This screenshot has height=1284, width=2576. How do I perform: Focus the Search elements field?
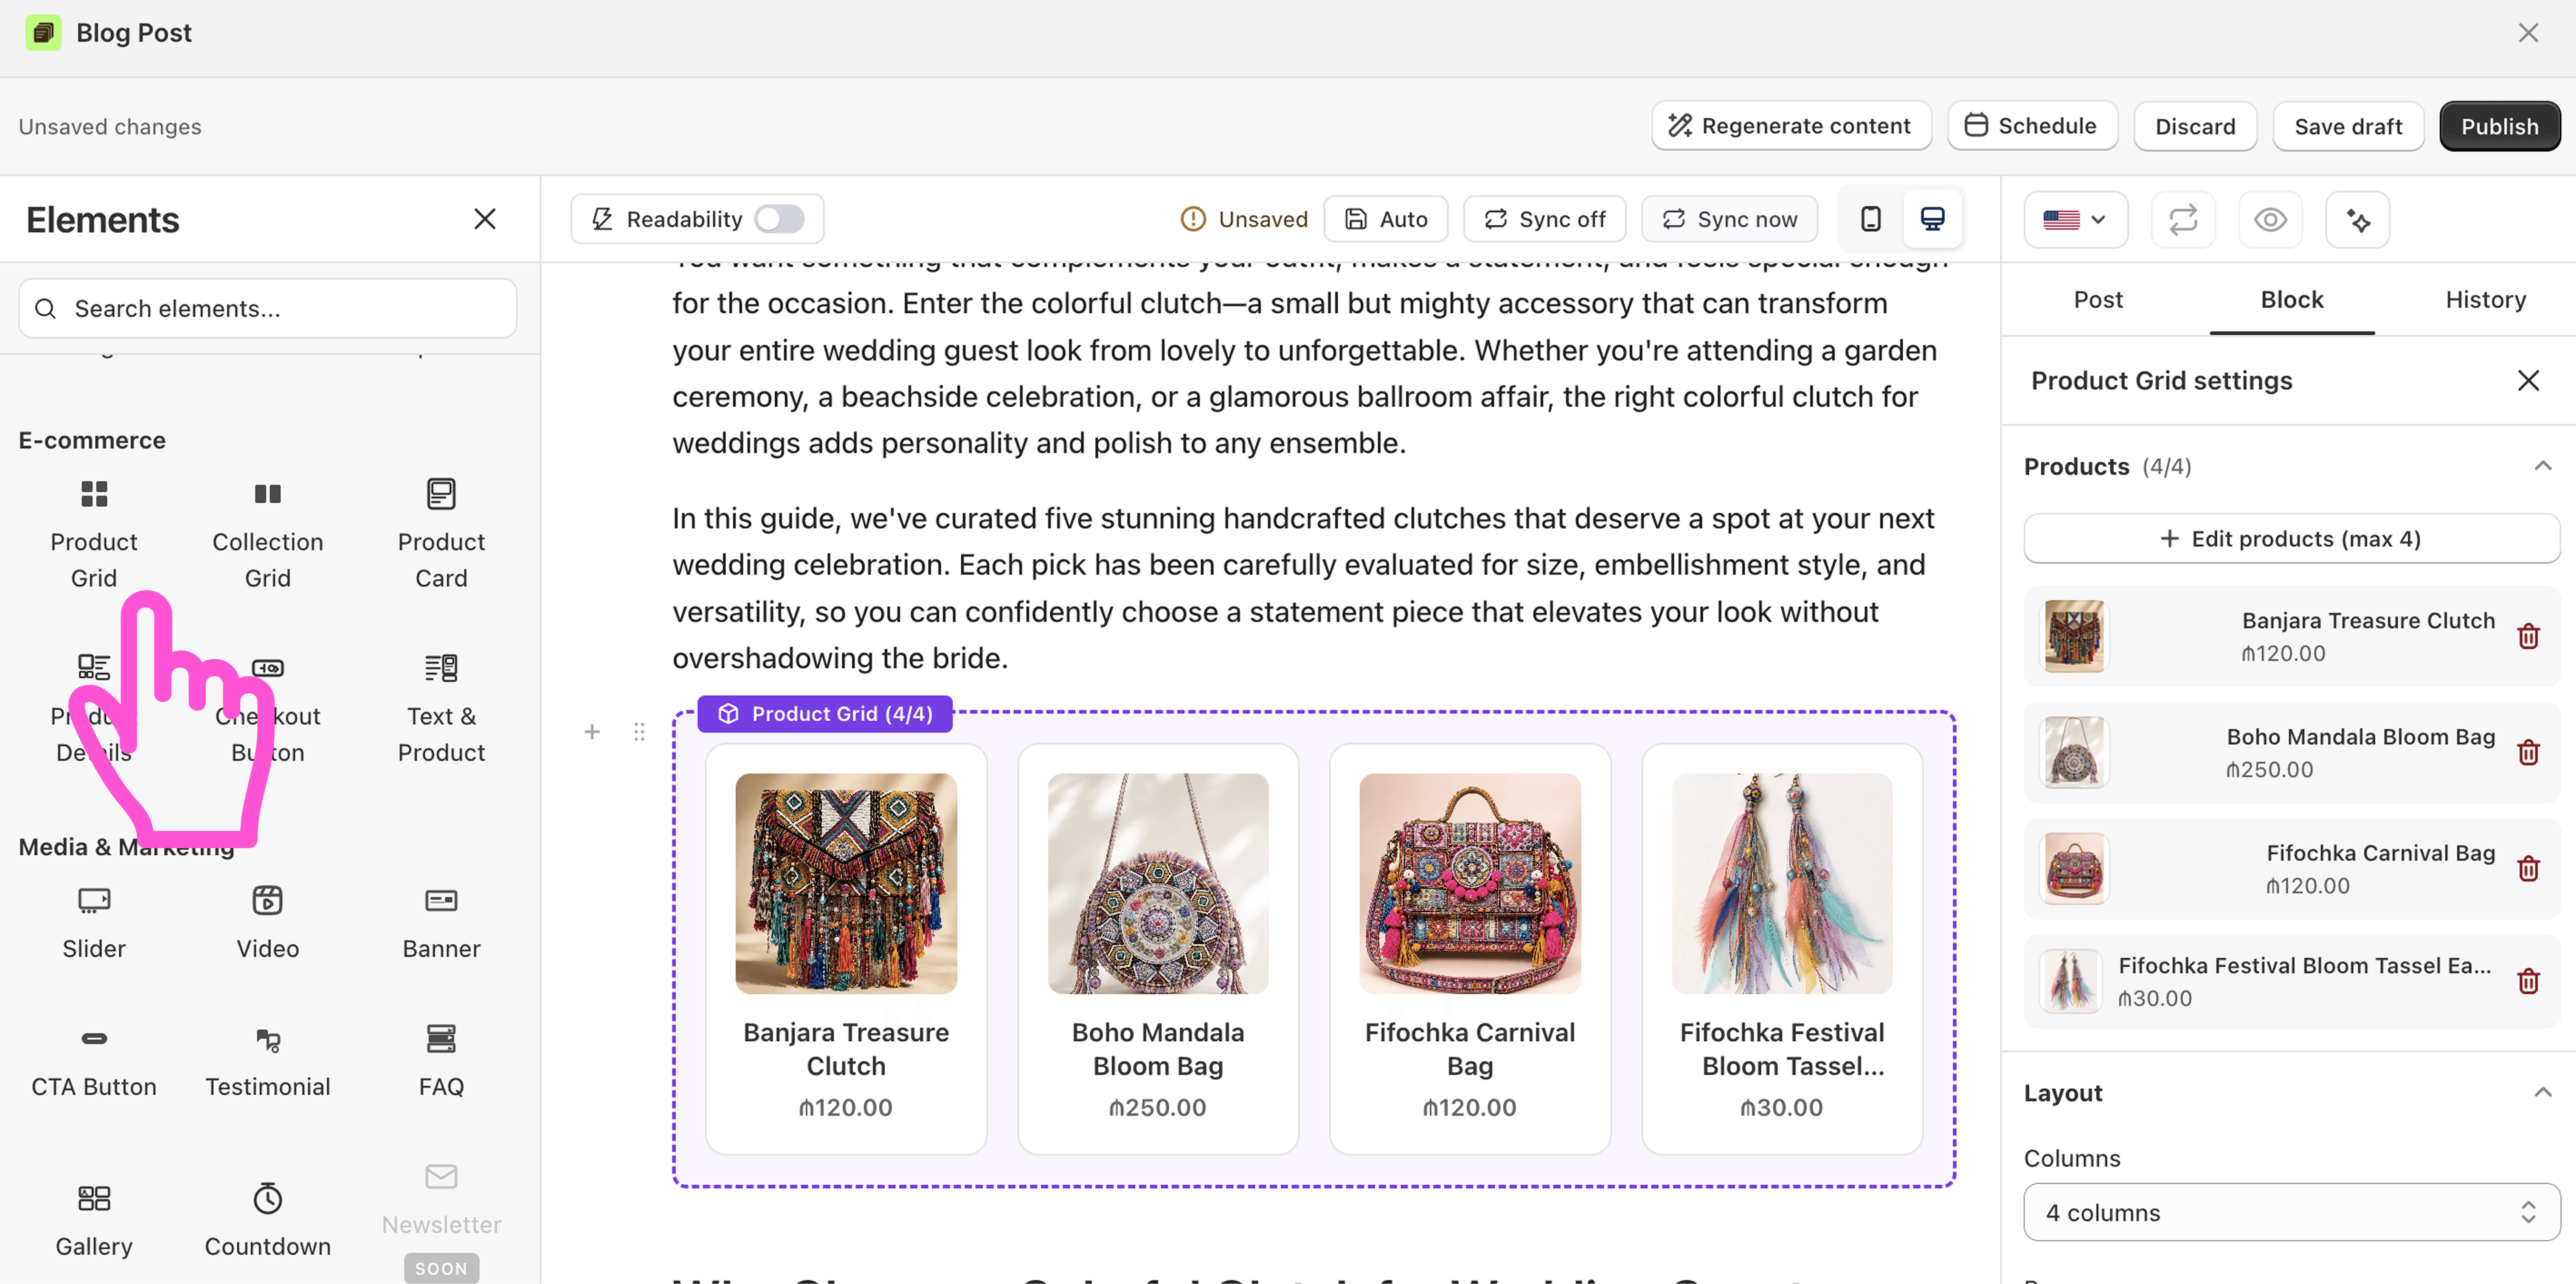pos(267,309)
